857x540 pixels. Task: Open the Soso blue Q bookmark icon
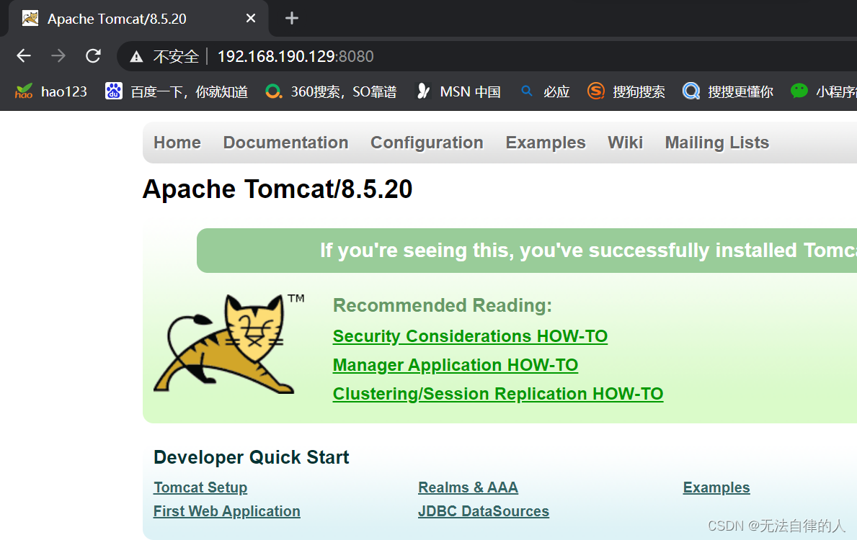[x=691, y=91]
